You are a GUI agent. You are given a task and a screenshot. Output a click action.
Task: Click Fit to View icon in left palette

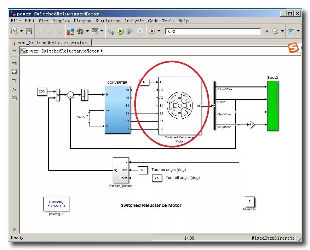pyautogui.click(x=14, y=71)
